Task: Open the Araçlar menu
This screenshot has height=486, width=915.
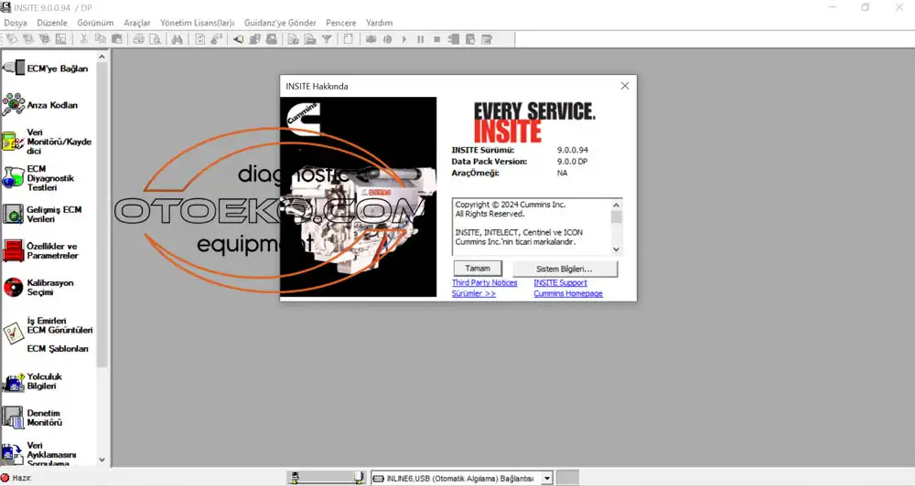Action: point(137,23)
